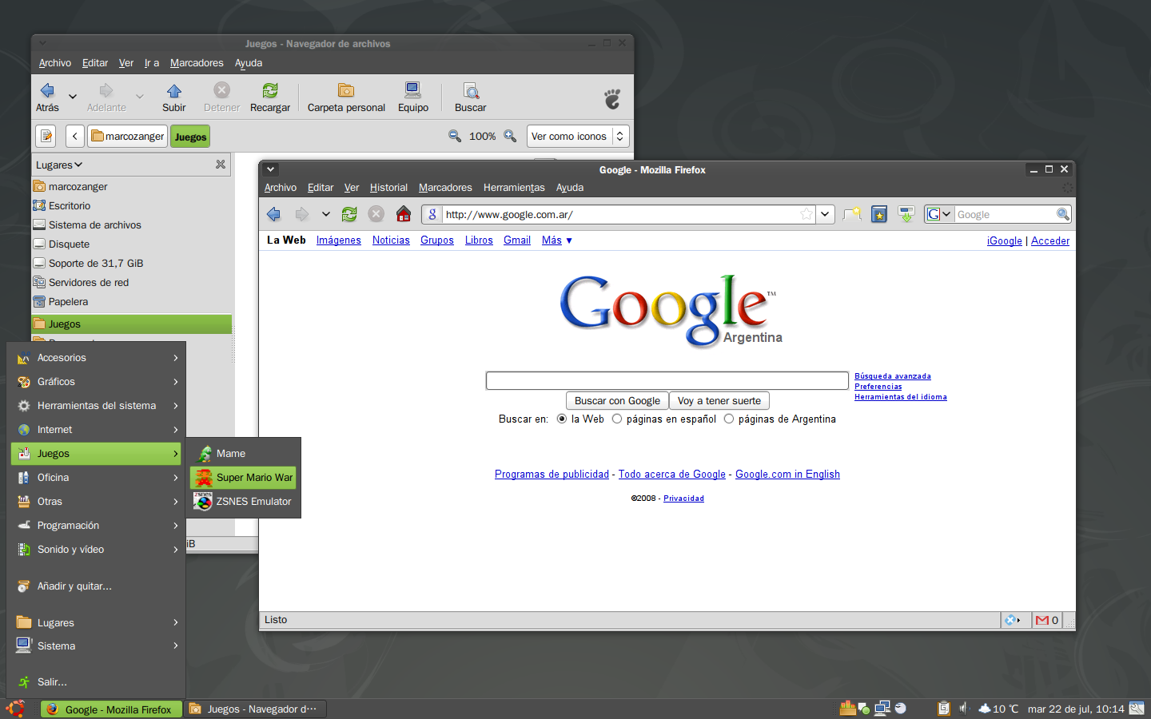Click weather applet showing 10 °C
Screen dimensions: 1151x719
998,709
